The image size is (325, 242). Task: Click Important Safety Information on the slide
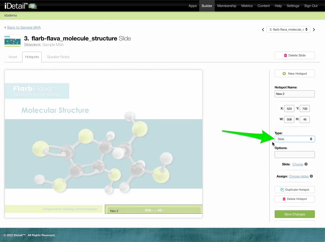(x=70, y=209)
